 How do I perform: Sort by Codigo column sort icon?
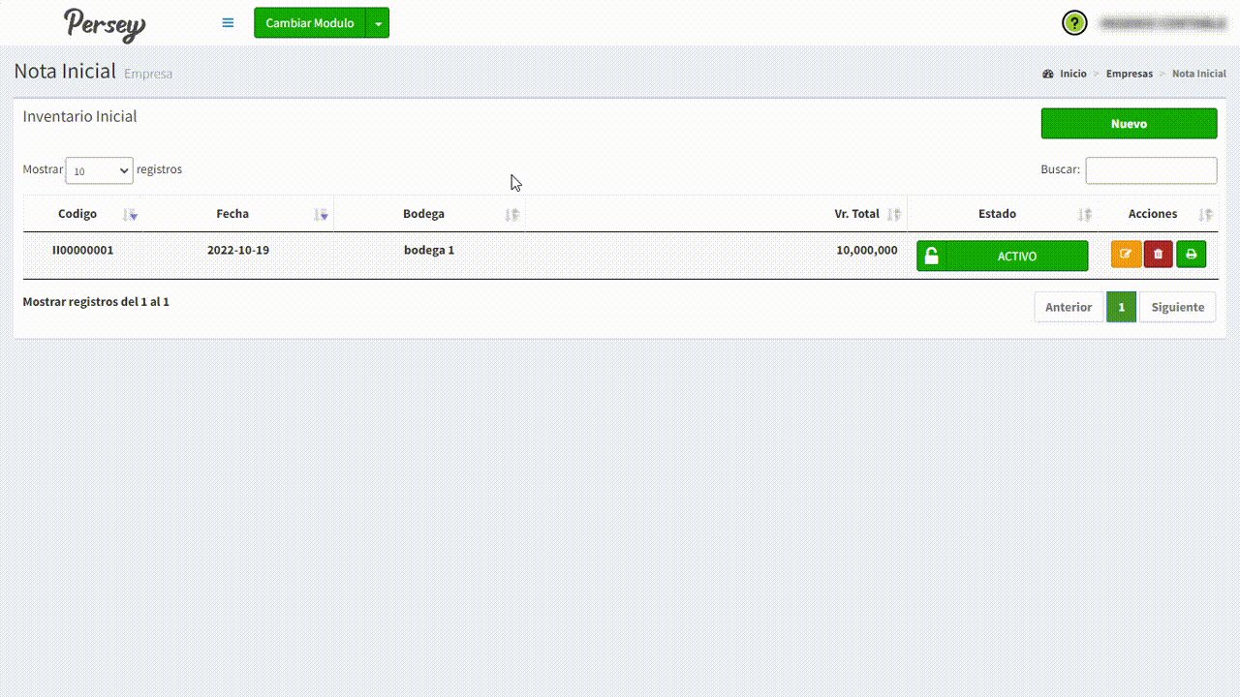click(x=130, y=215)
